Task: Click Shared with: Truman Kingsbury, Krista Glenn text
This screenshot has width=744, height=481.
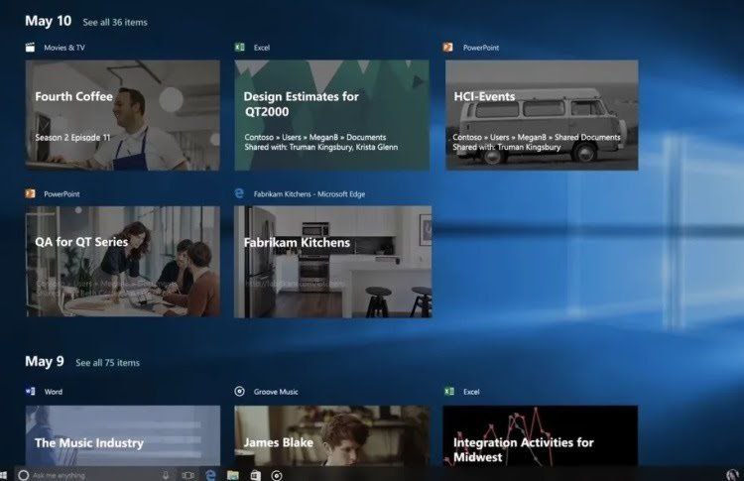Action: click(321, 147)
